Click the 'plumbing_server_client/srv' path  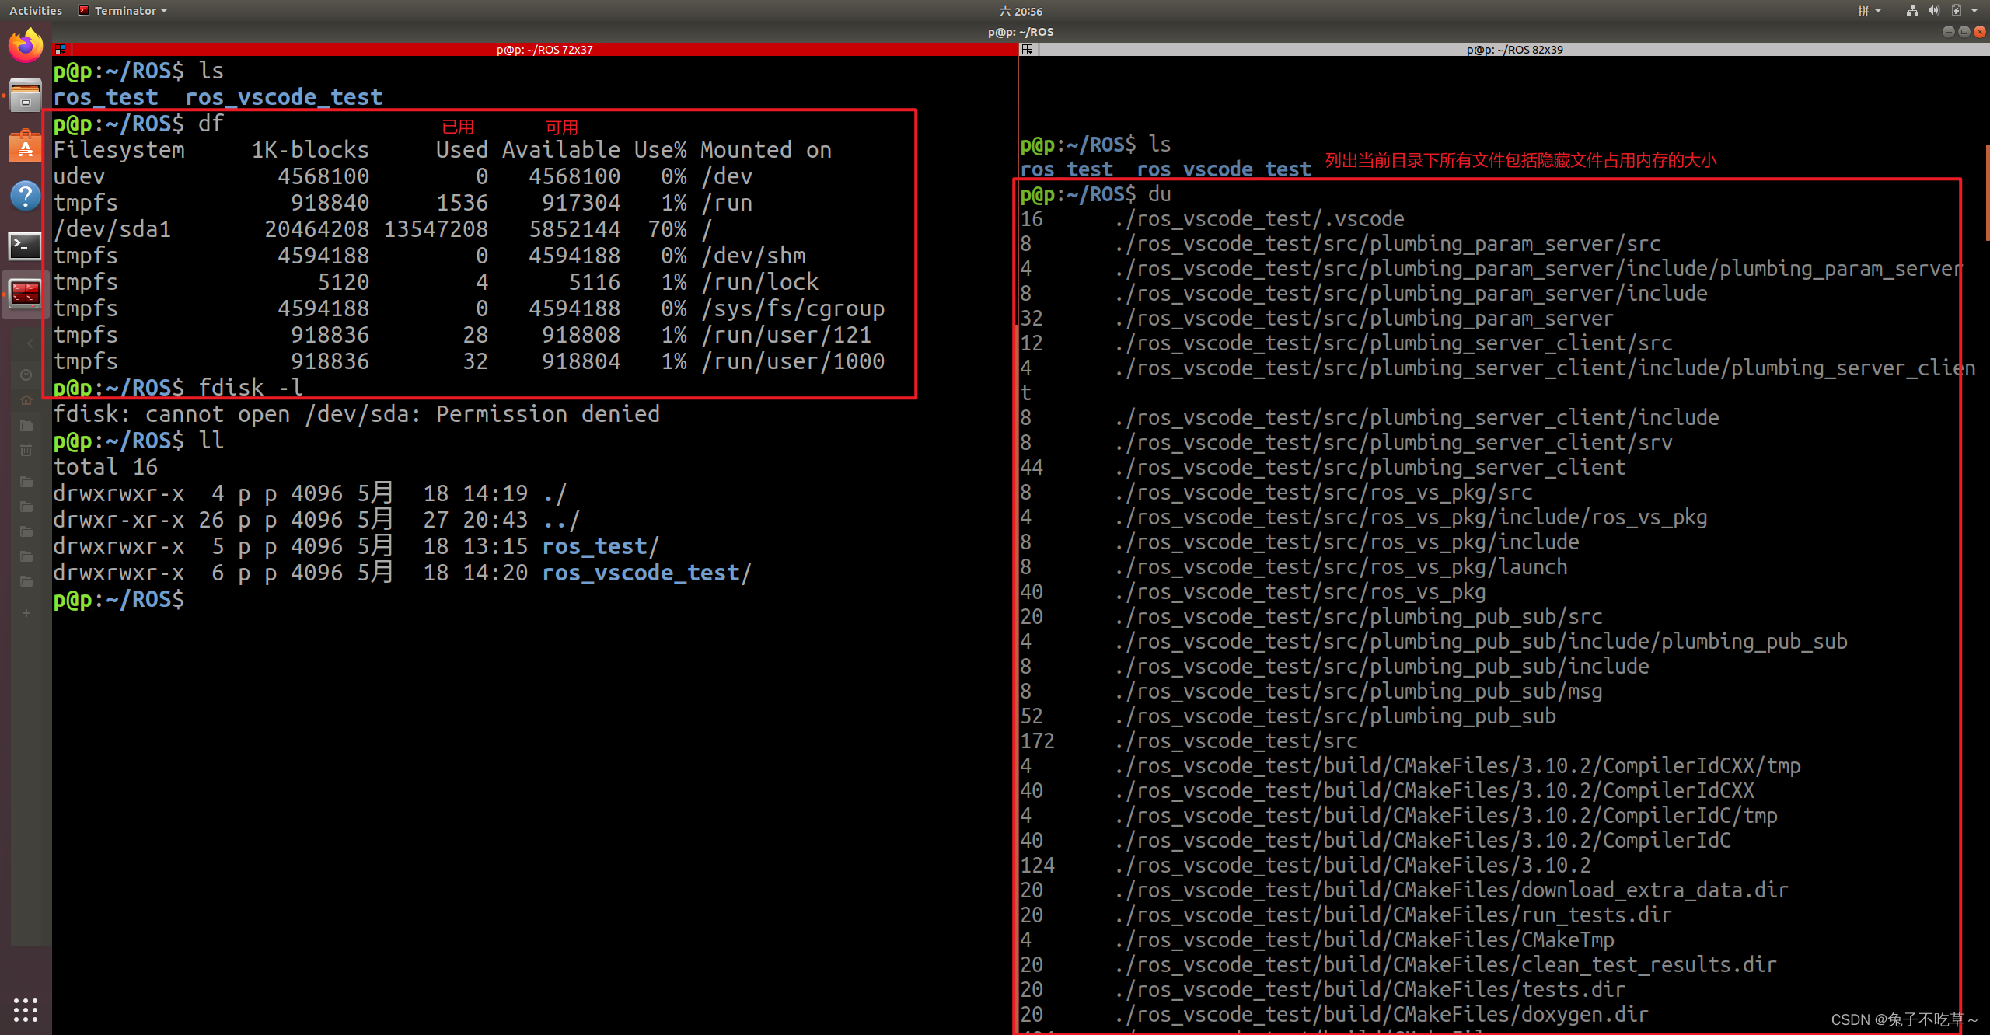click(1521, 443)
